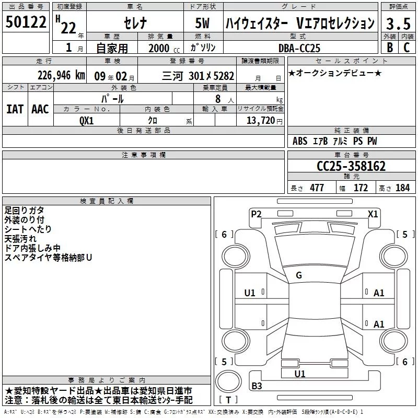Click the inspector note シートへたり
The height and width of the screenshot is (418, 418).
click(28, 229)
